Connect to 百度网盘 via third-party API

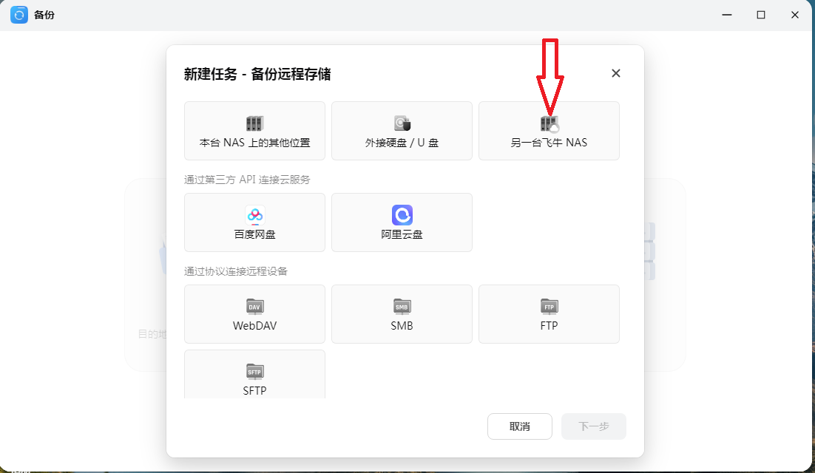click(x=254, y=222)
